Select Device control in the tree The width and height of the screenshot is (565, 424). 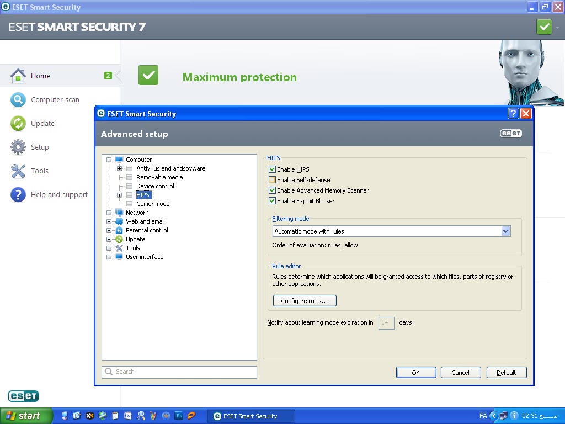click(155, 186)
